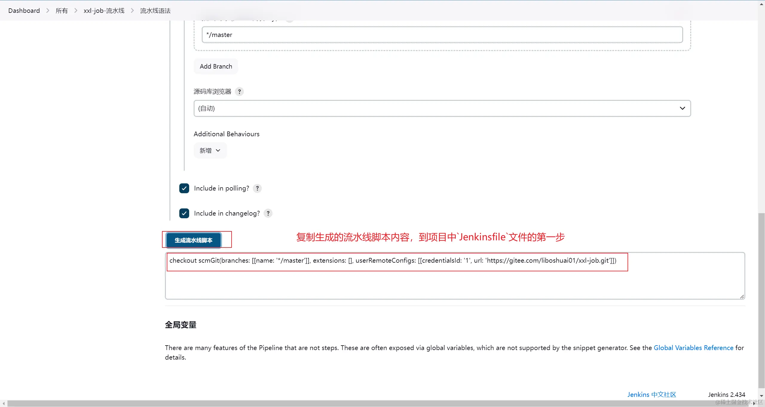
Task: Click the vertical scrollbar down arrow
Action: [761, 396]
